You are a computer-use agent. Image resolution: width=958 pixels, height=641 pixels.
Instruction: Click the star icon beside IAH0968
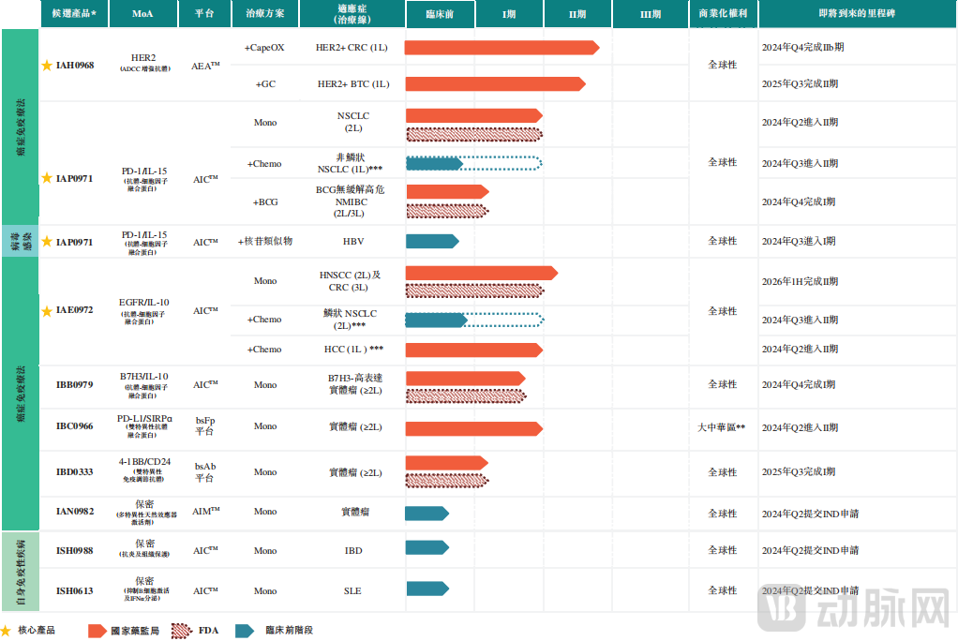47,66
